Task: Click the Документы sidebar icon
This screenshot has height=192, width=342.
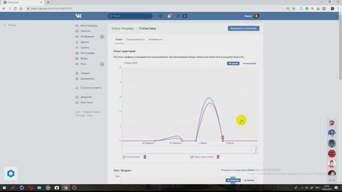Action: 77,78
